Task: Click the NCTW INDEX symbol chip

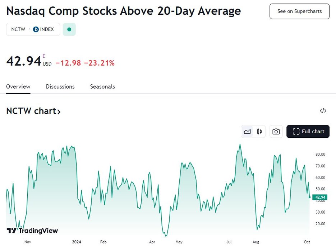Action: coord(33,29)
